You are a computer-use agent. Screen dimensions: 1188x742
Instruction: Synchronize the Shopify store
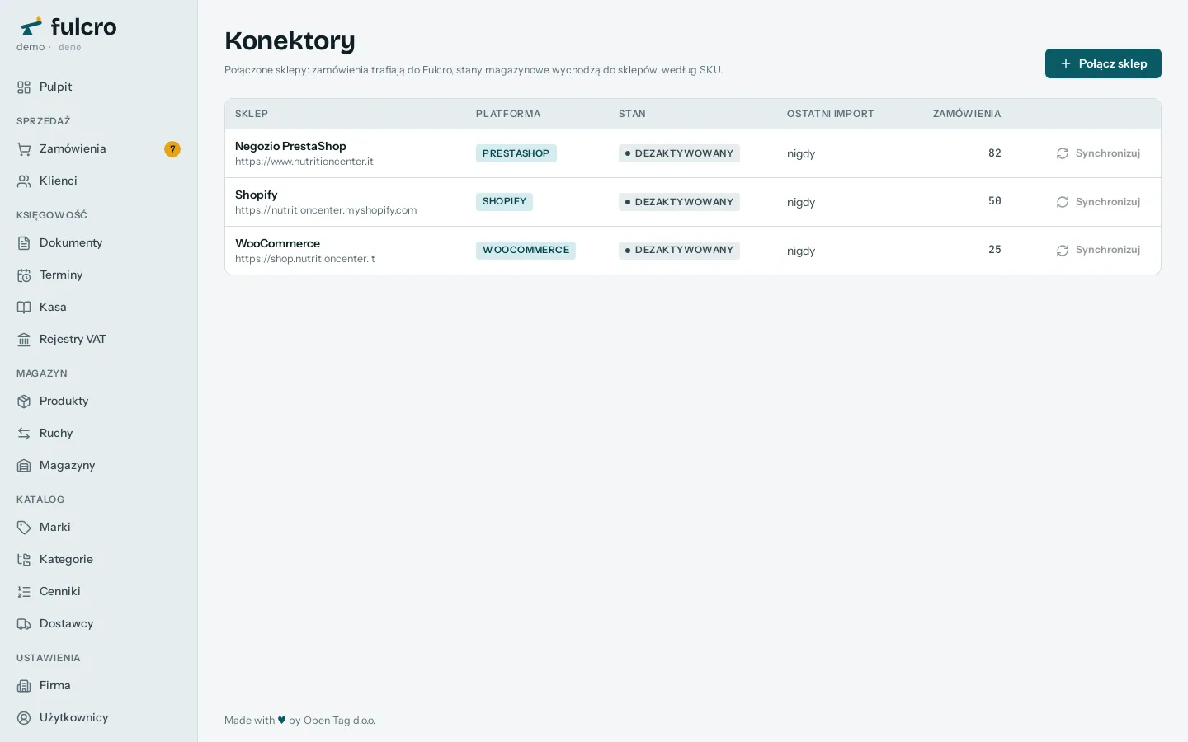1098,202
